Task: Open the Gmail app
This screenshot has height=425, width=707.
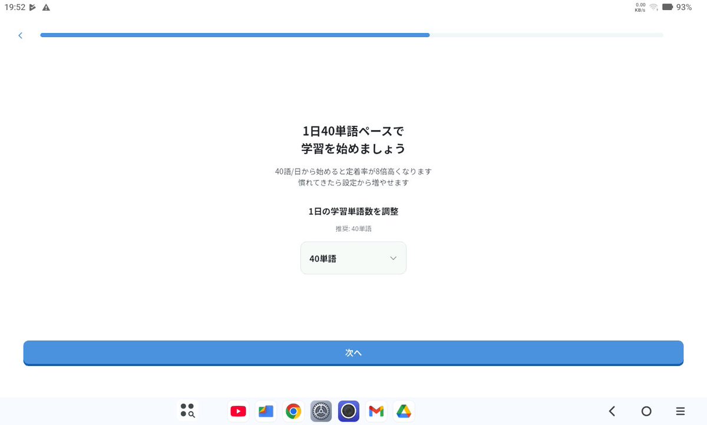Action: point(376,411)
